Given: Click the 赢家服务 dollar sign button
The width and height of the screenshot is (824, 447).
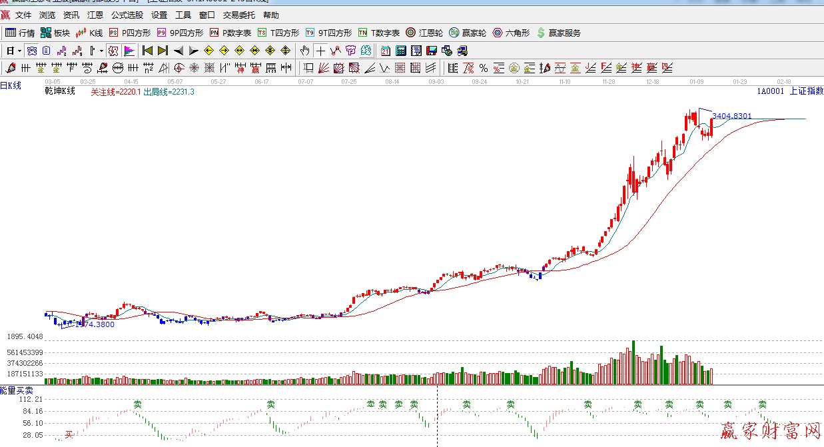Looking at the screenshot, I should [x=558, y=33].
